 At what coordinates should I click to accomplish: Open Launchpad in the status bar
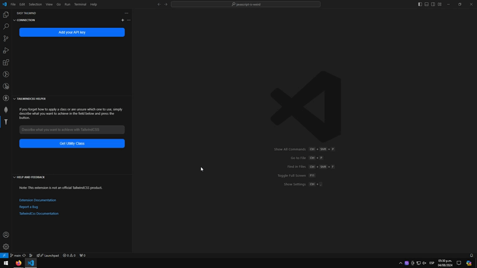coord(48,256)
